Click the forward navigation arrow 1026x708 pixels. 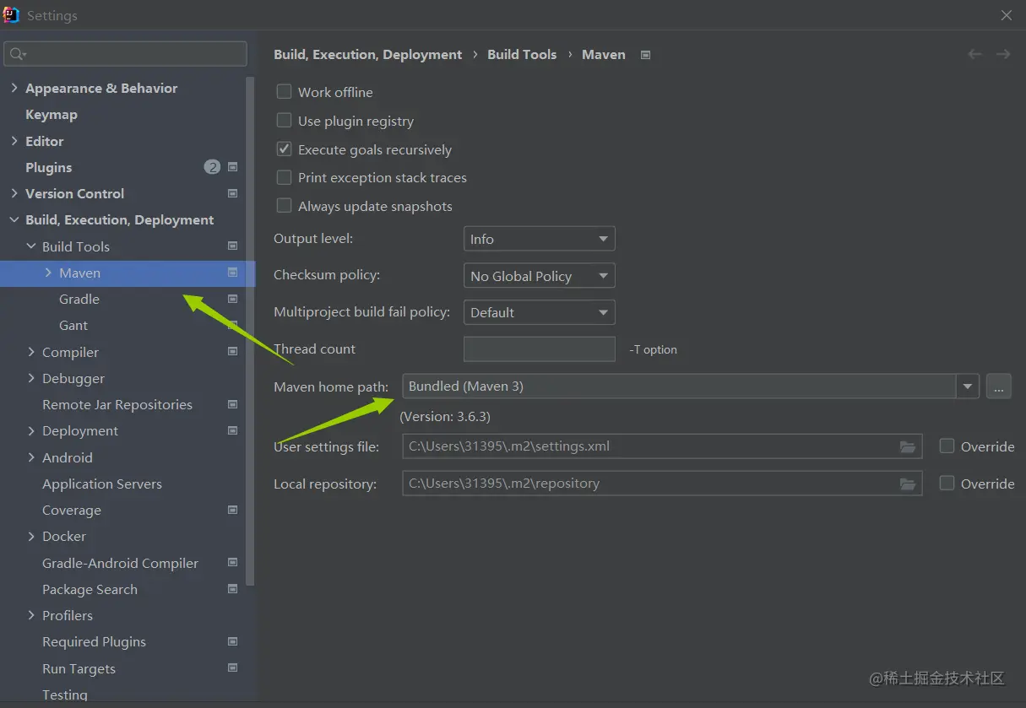[1003, 54]
